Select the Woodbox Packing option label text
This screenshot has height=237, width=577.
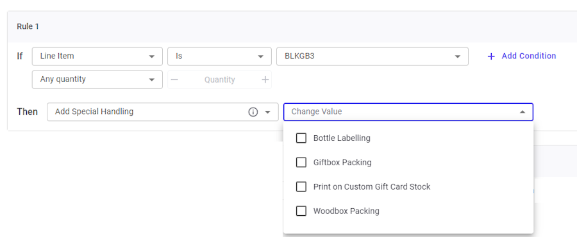coord(346,211)
